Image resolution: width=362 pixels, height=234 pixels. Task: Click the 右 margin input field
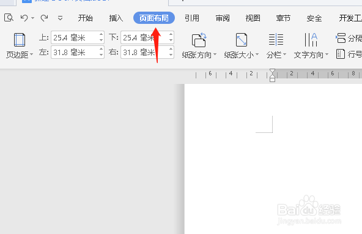(x=144, y=52)
